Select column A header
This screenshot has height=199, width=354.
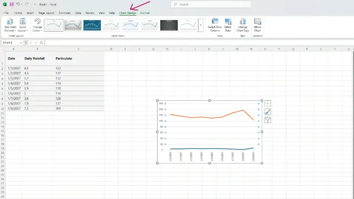pos(13,49)
